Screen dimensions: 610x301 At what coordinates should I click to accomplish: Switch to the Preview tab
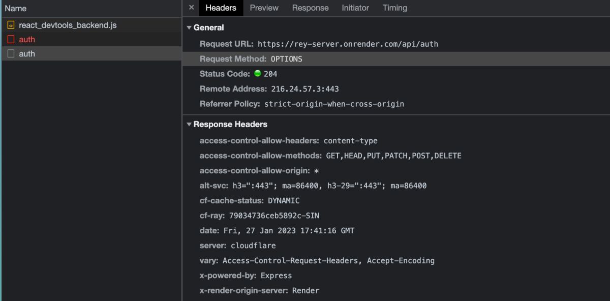pos(264,8)
